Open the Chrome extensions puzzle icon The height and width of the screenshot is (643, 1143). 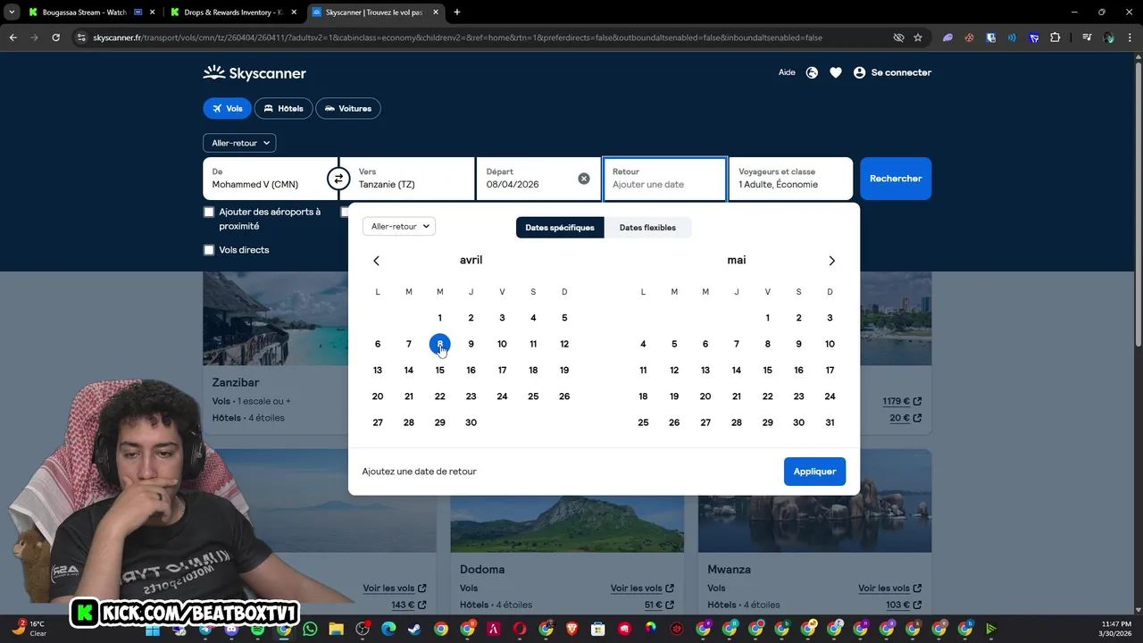click(1055, 38)
